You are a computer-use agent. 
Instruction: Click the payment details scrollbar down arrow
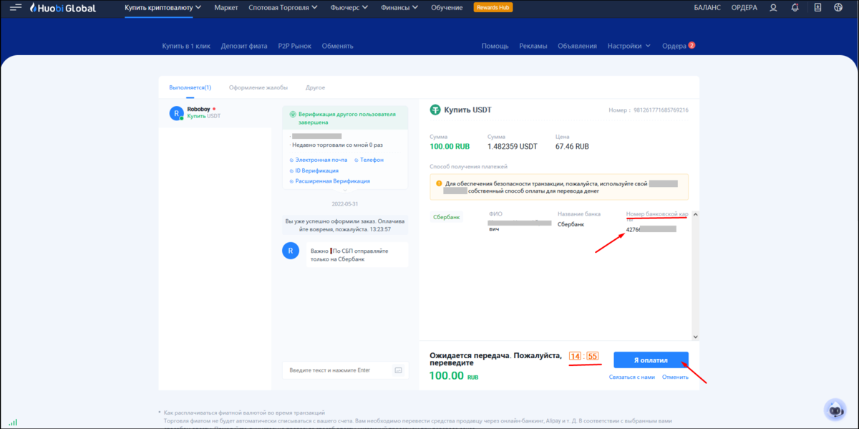tap(694, 337)
